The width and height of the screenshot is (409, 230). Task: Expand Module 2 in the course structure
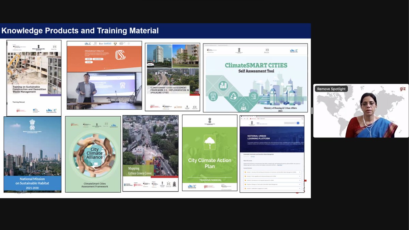pyautogui.click(x=272, y=176)
